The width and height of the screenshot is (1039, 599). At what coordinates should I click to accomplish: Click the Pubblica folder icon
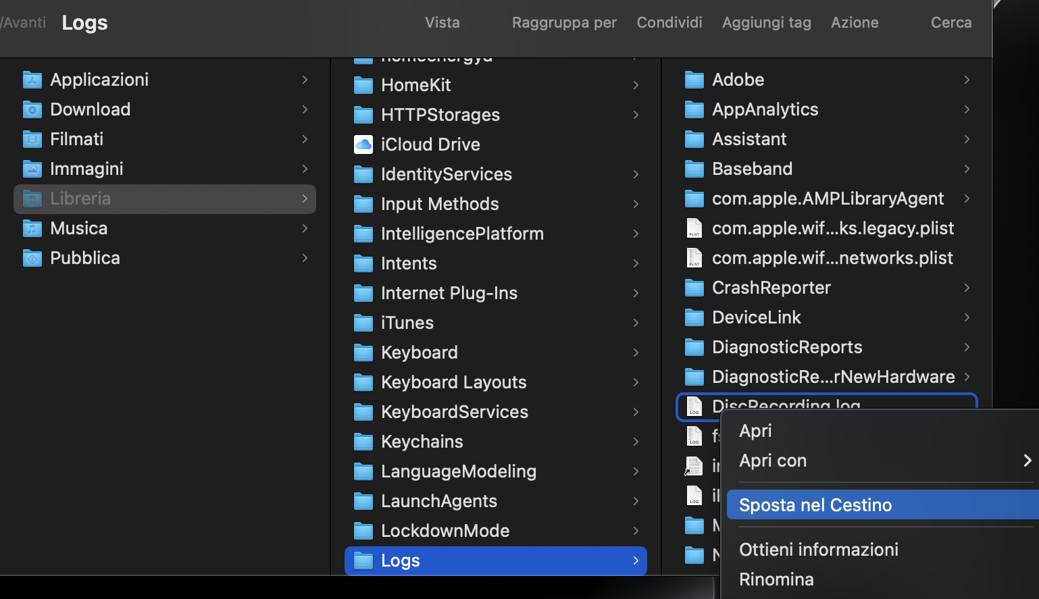pyautogui.click(x=32, y=258)
